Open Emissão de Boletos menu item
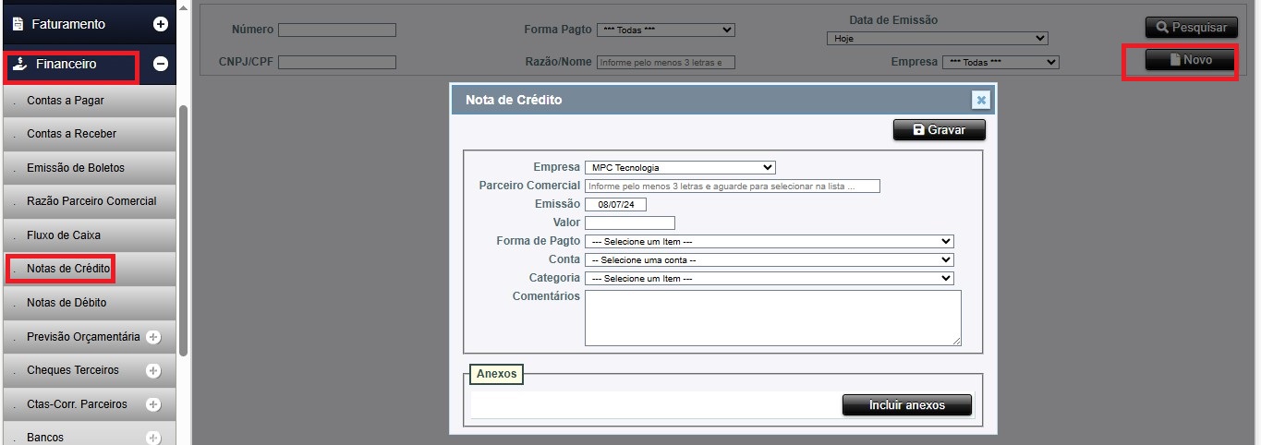The height and width of the screenshot is (445, 1261). point(88,168)
